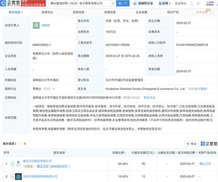Export shareholder info with 导出 button
Image resolution: width=218 pixels, height=182 pixels.
pos(191,144)
